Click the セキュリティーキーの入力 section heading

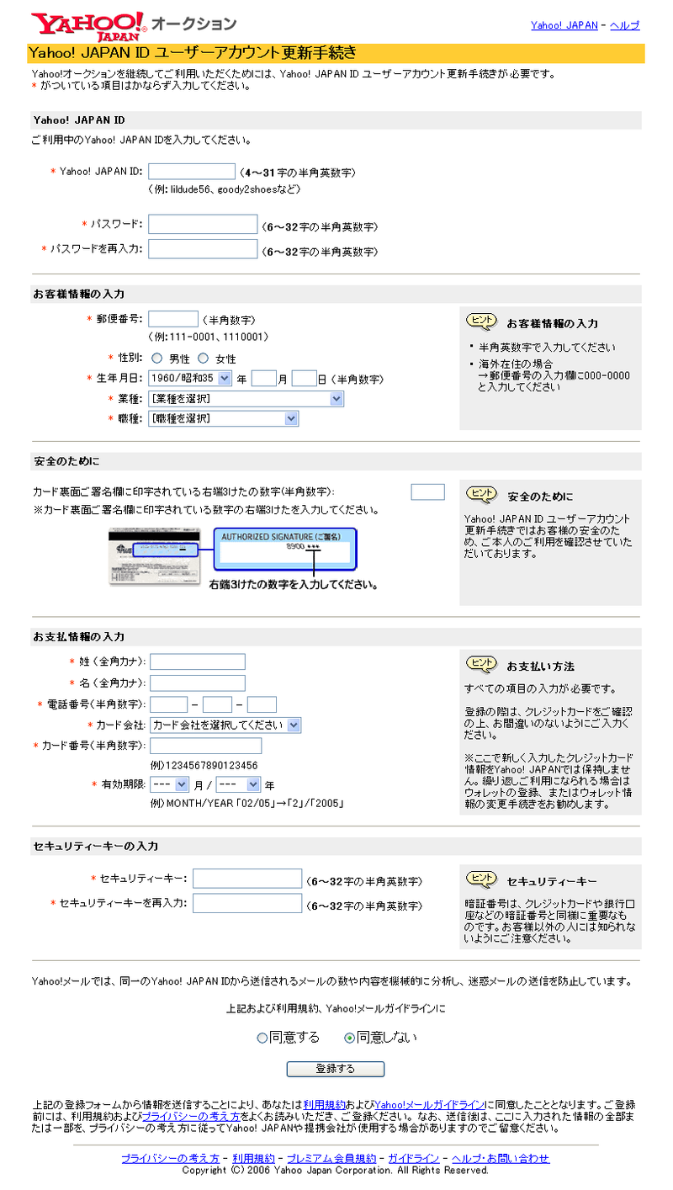tap(96, 846)
